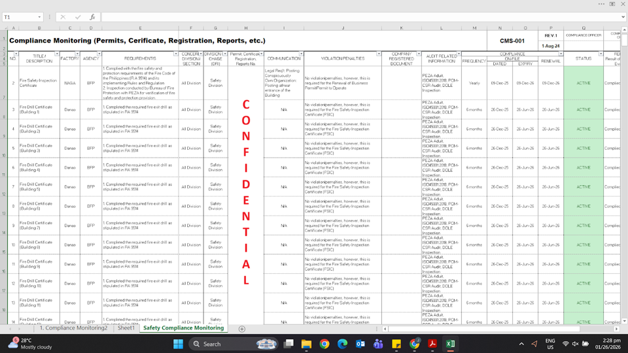Open the clock showing 2:28 pm
Viewport: 628px width, 353px height.
[608, 344]
